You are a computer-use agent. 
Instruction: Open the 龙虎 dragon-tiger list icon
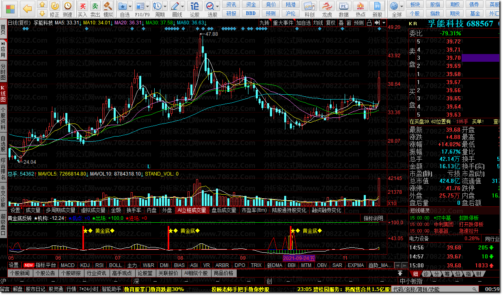[x=327, y=6]
